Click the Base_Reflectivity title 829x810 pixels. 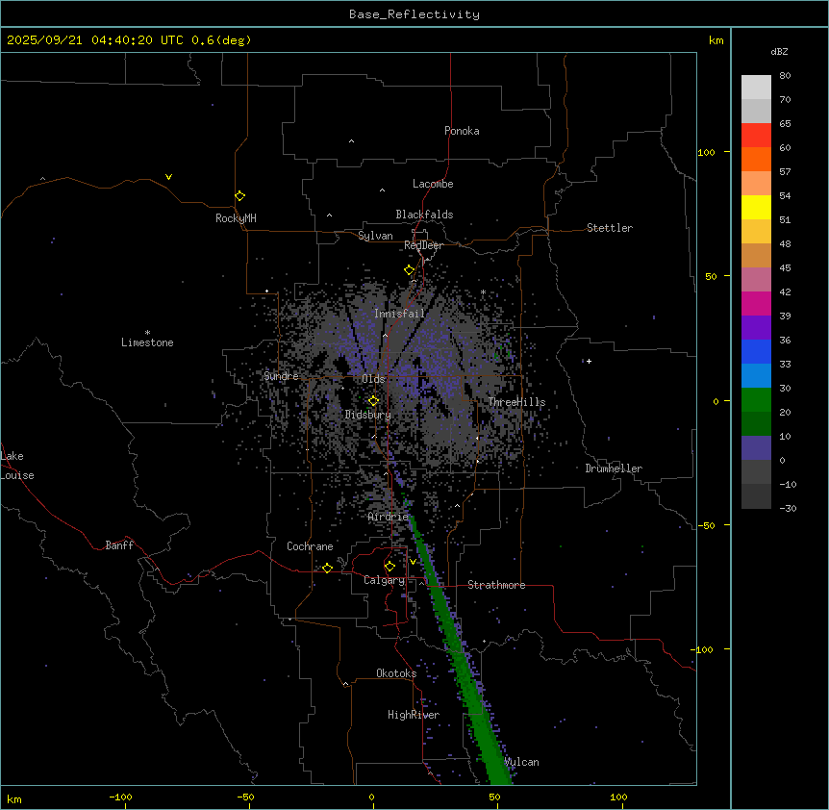414,14
